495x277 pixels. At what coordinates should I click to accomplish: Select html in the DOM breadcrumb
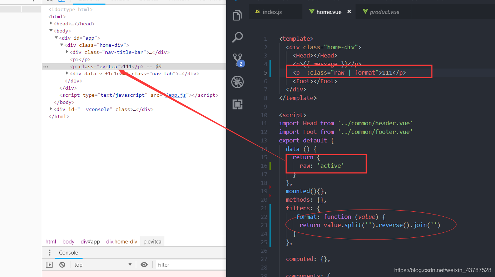click(x=51, y=242)
